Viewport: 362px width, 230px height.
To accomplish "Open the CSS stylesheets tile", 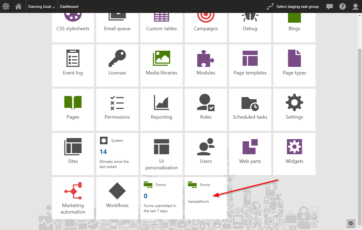I will coord(73,28).
